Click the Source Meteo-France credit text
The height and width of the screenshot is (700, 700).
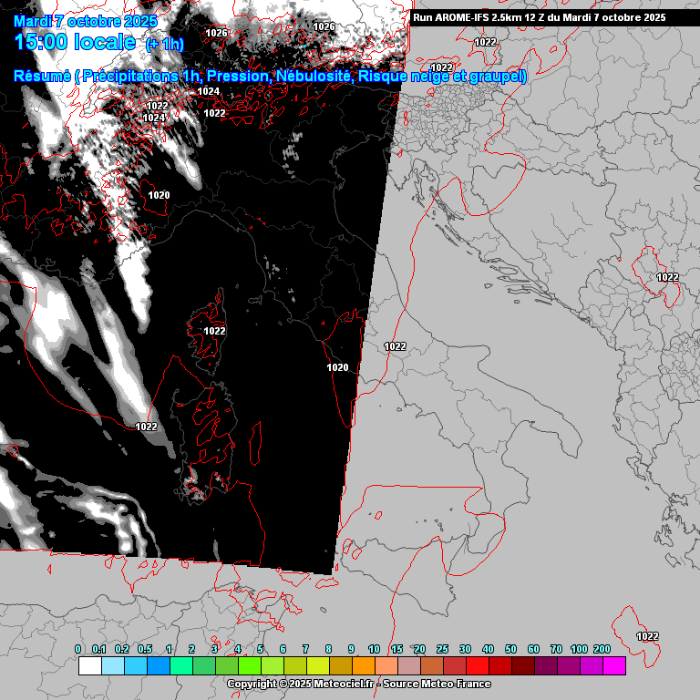437,684
